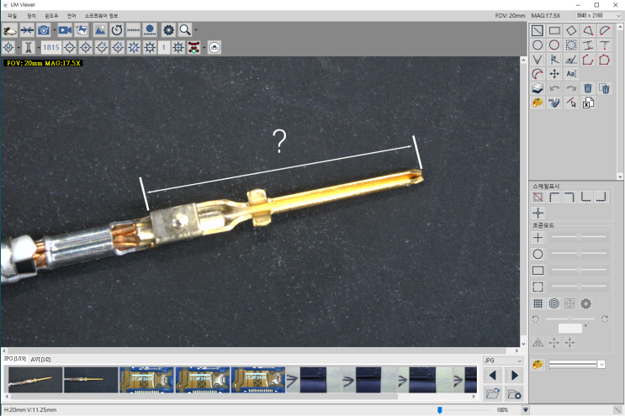Switch to the AVI [1/2] tab
625x416 pixels.
click(40, 359)
